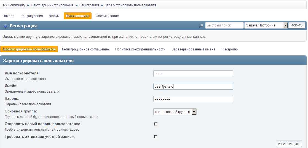Open the Задача/Настройка search dropdown
Viewport: 308px width, 148px height.
click(x=266, y=25)
